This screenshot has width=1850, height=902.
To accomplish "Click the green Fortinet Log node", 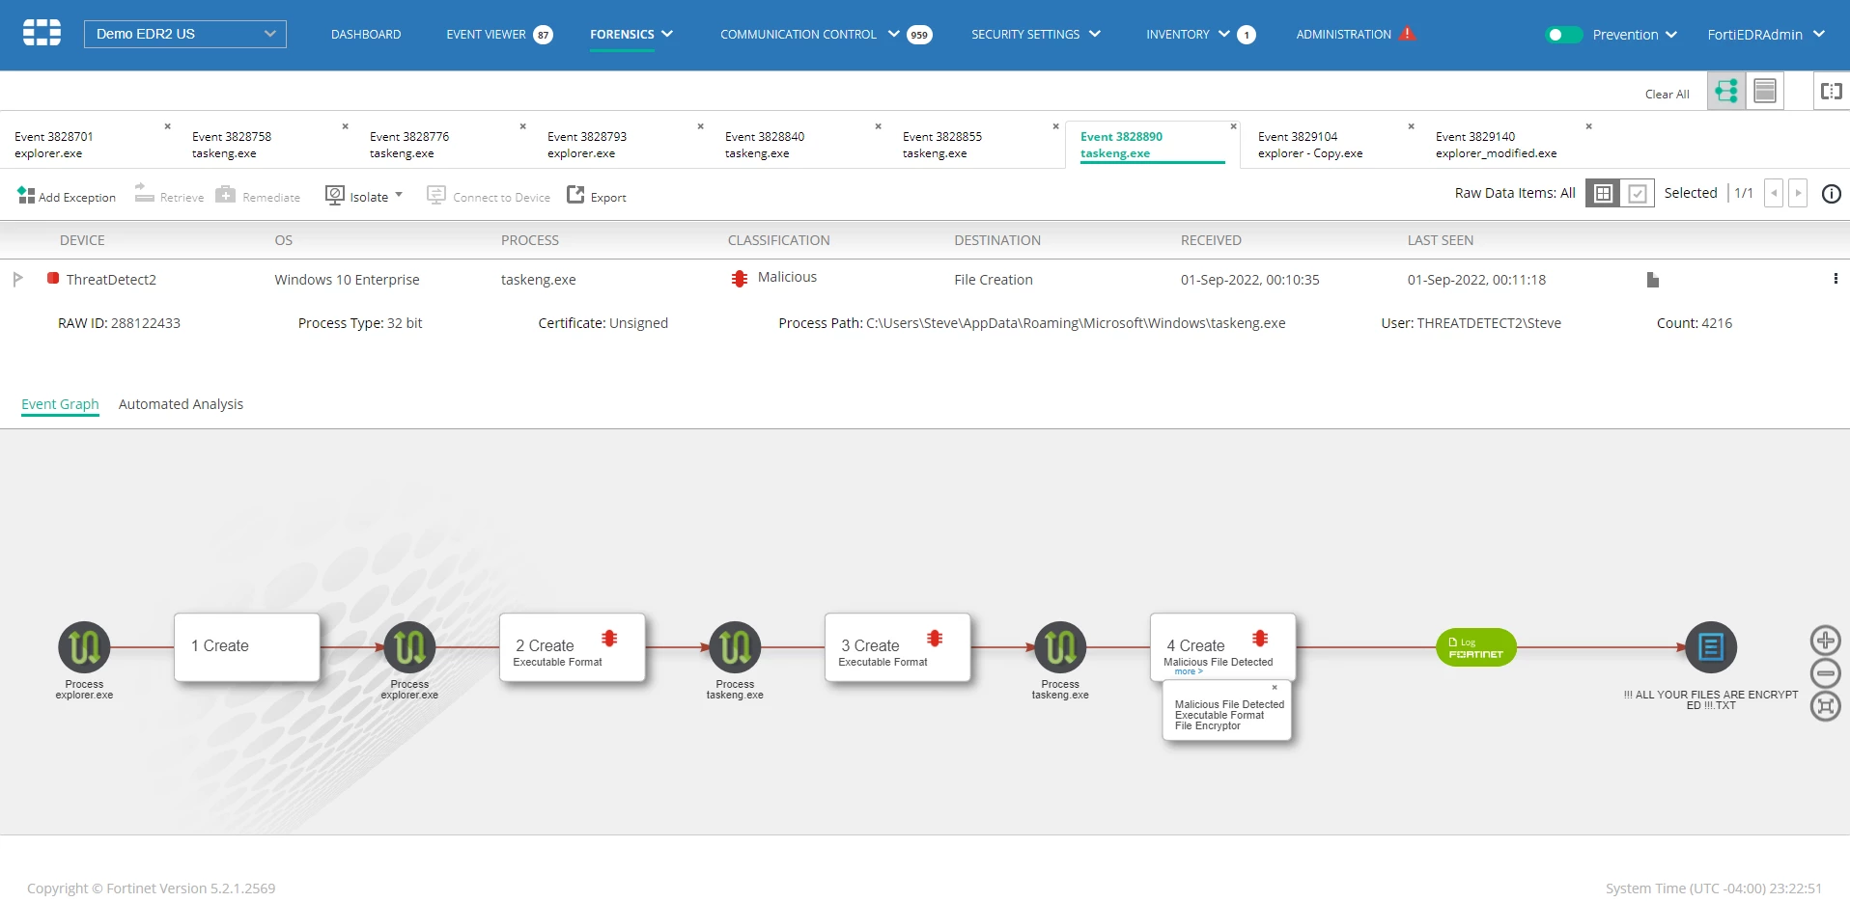I will coord(1476,647).
